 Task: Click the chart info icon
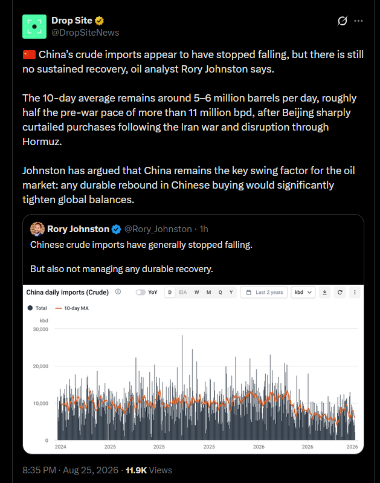tap(118, 292)
